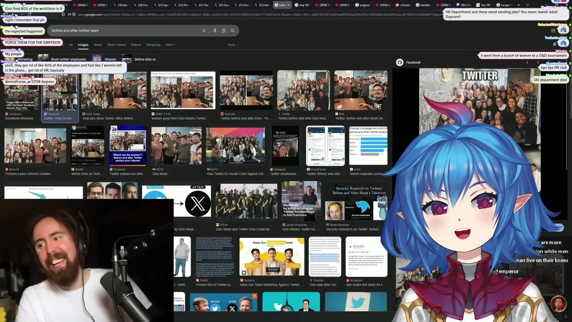Image resolution: width=572 pixels, height=322 pixels.
Task: Open the Meet Our Professional Team thumbnail
Action: pyautogui.click(x=272, y=257)
